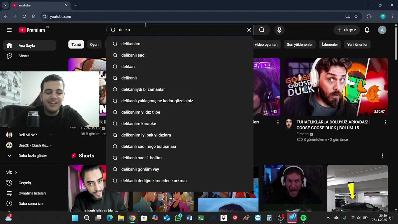The width and height of the screenshot is (398, 224).
Task: Select the Tümü filter chip
Action: pos(76,44)
